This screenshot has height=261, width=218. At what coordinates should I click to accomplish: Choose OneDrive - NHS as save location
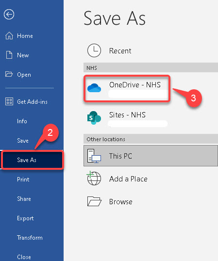pos(127,88)
